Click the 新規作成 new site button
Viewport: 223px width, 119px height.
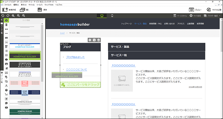9,10
